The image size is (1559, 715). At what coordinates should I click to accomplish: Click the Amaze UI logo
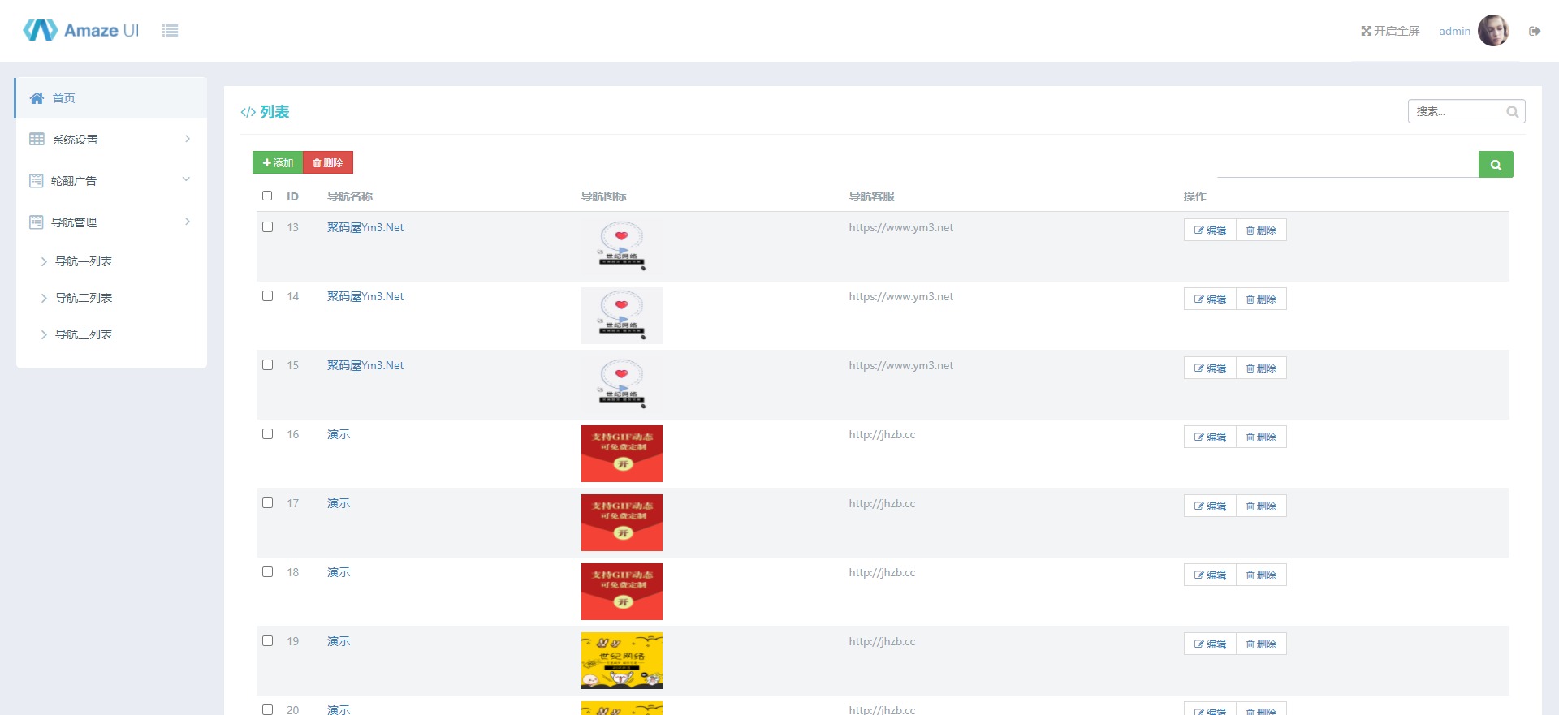click(x=81, y=30)
